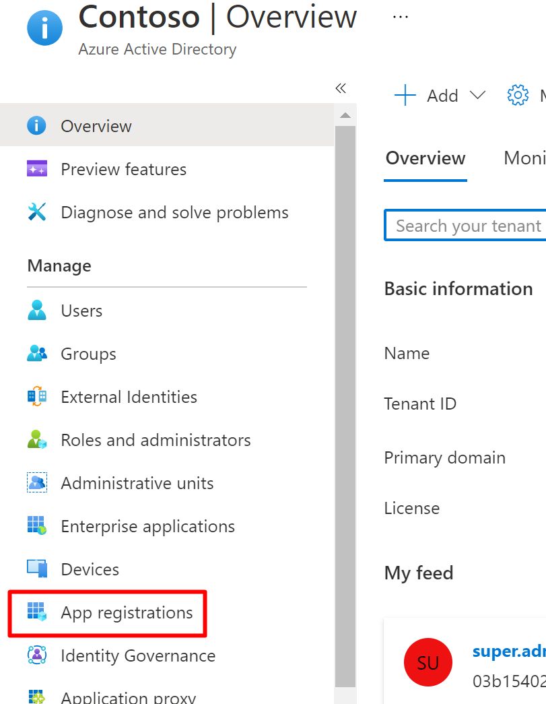Click the sidebar scrollbar up arrow
Viewport: 546px width, 704px height.
(345, 116)
